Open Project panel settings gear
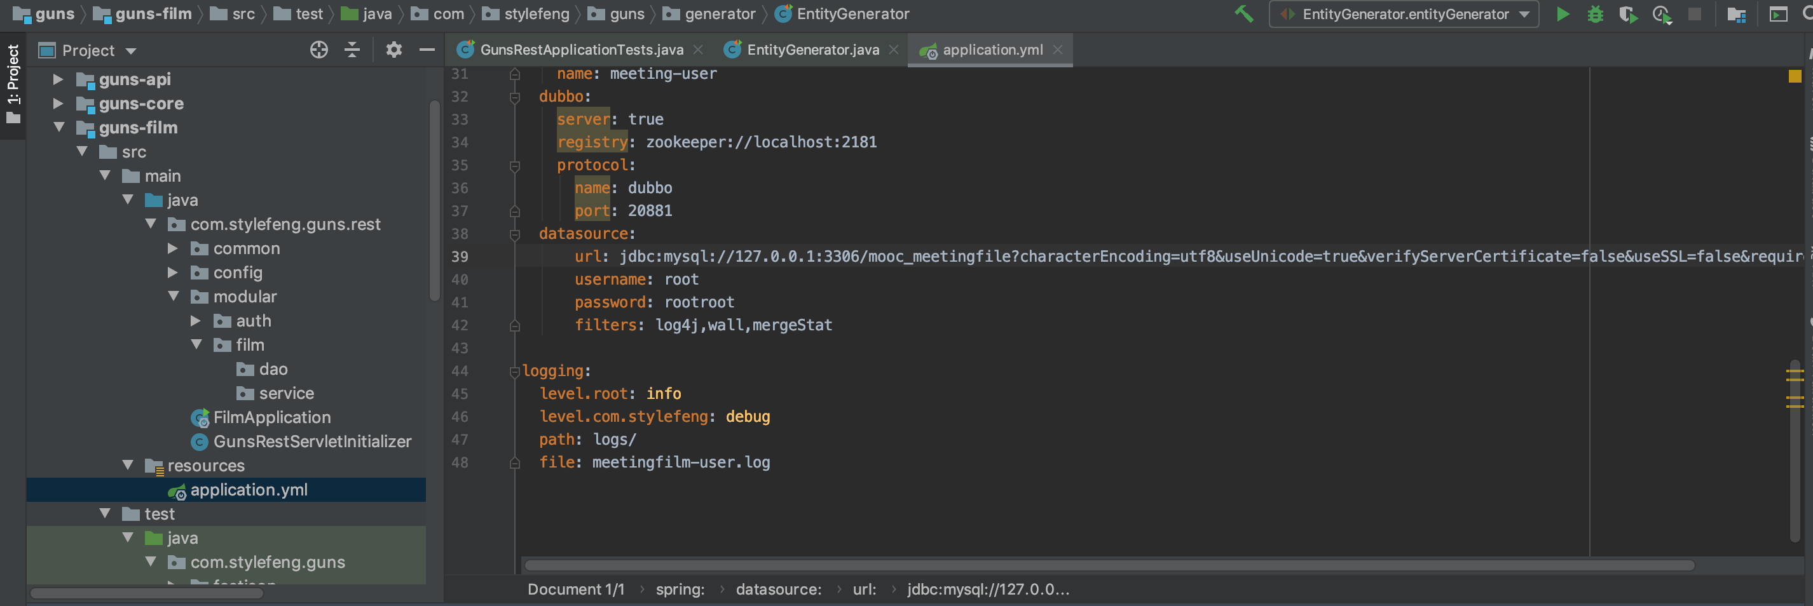 (393, 50)
